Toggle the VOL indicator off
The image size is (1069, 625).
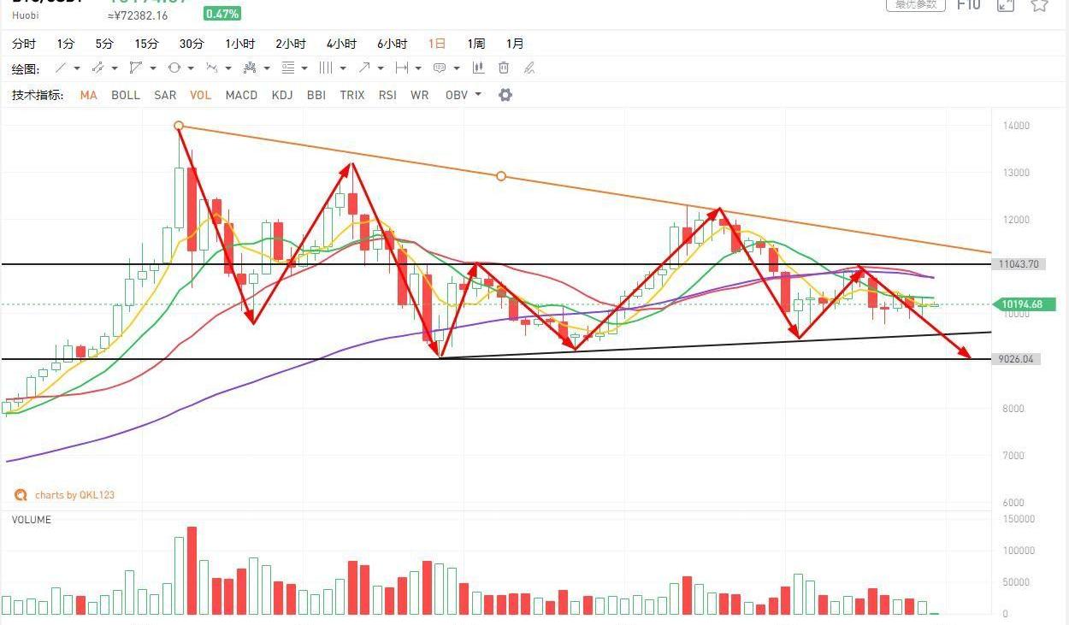(200, 95)
